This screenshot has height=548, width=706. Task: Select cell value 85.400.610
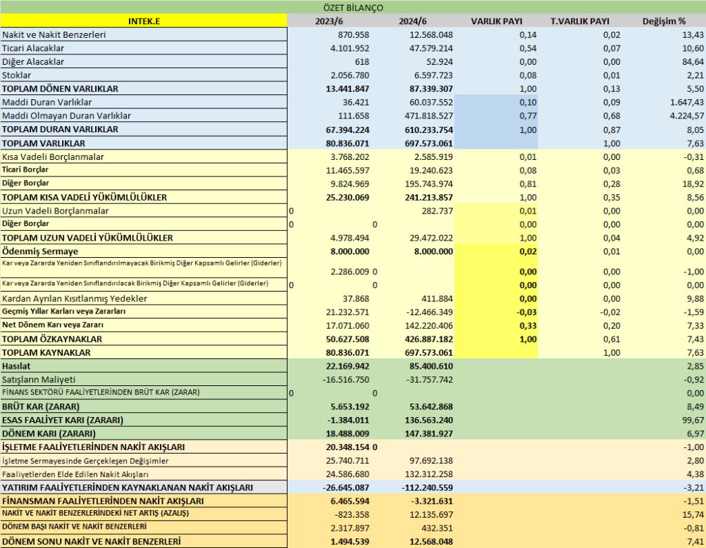pyautogui.click(x=431, y=366)
